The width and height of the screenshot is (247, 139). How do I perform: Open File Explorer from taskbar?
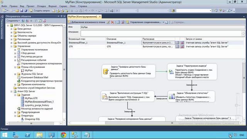pos(39,135)
